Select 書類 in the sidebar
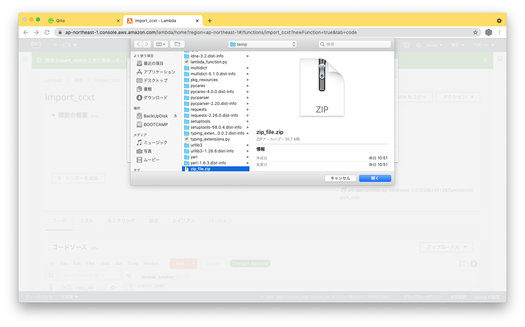This screenshot has width=525, height=327. (144, 89)
